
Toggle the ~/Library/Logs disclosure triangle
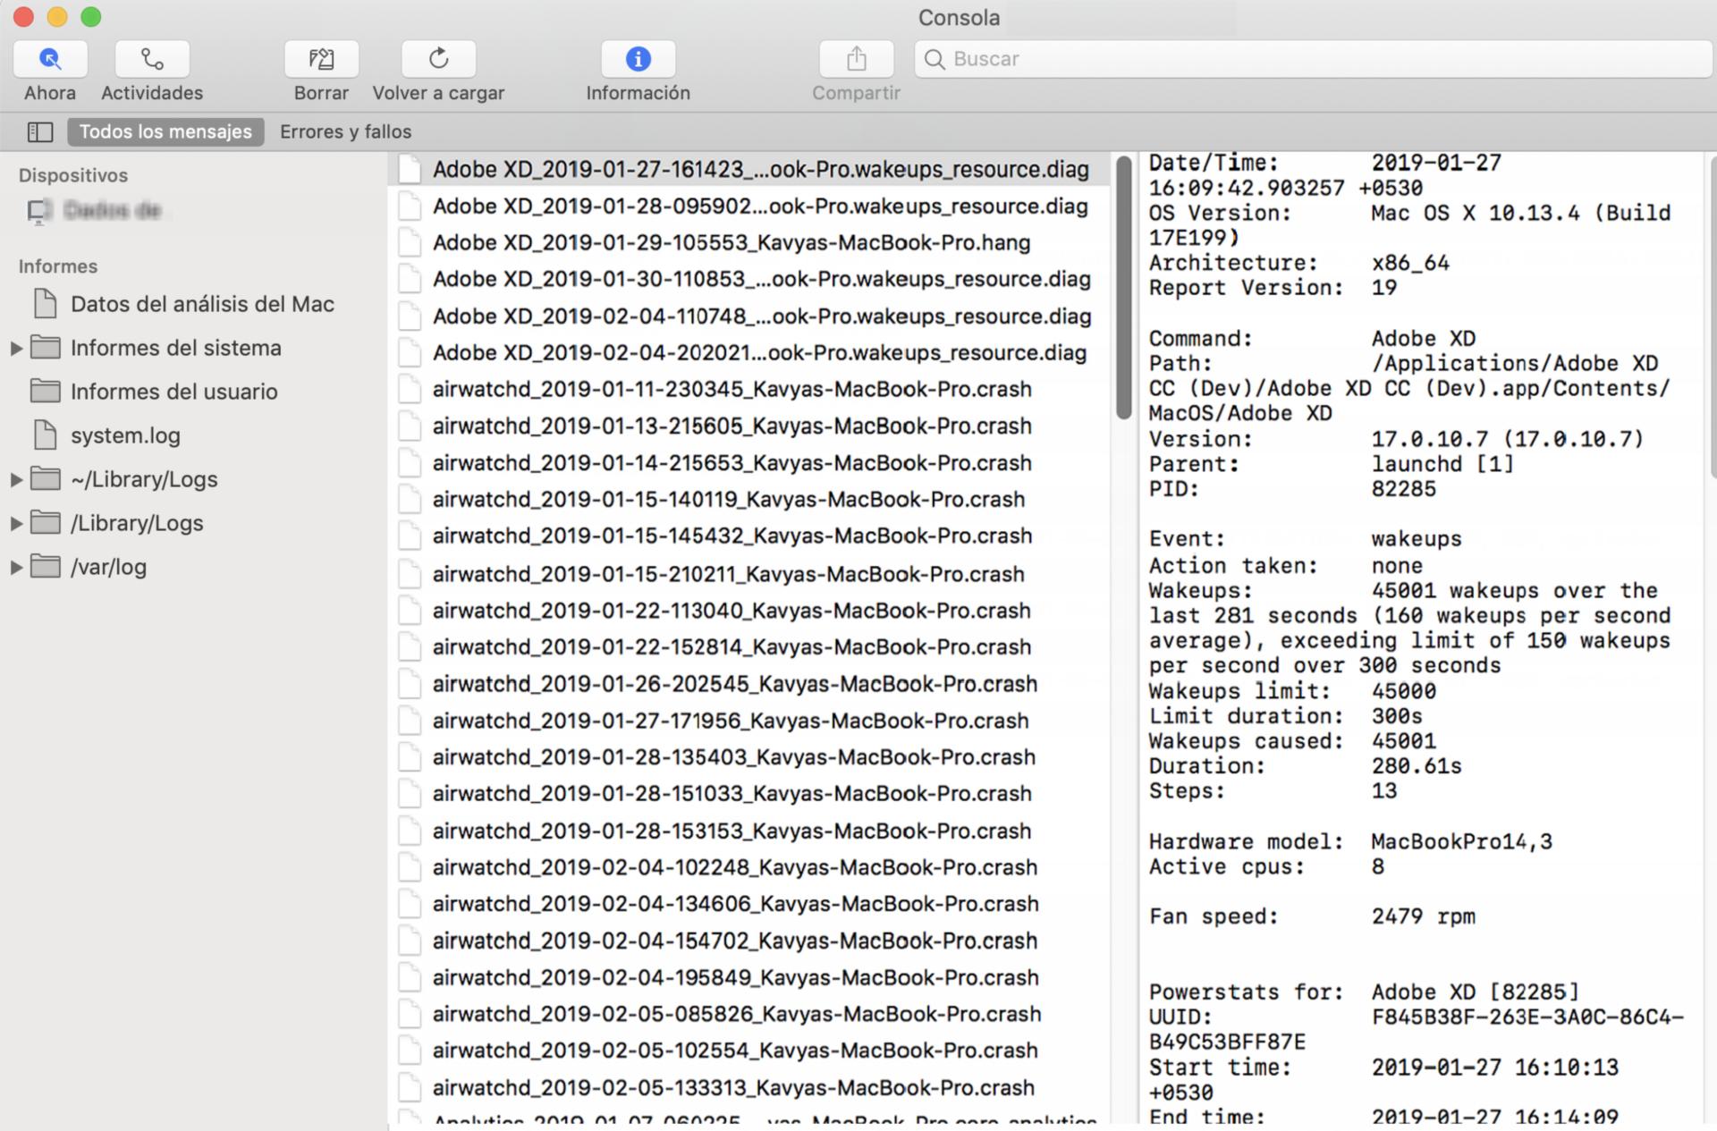click(15, 479)
